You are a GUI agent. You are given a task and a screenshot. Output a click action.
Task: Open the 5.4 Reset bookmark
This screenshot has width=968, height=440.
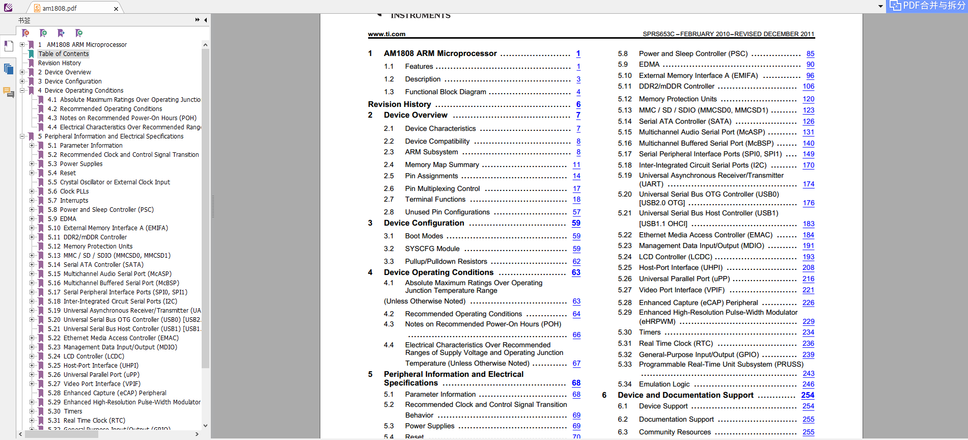tap(62, 173)
